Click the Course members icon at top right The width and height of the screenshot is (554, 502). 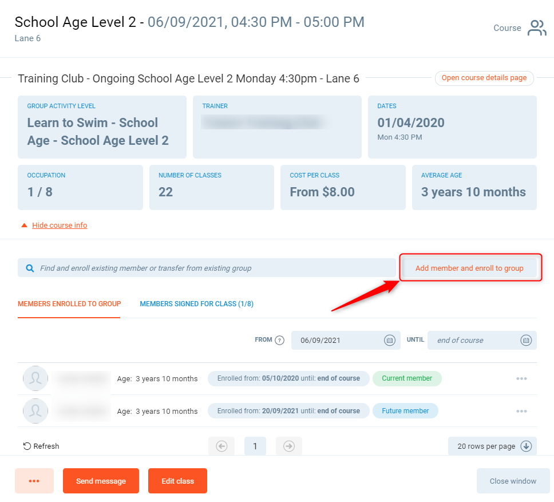click(x=536, y=28)
